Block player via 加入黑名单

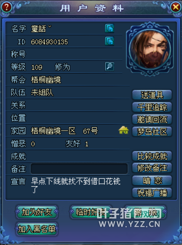click(x=37, y=229)
